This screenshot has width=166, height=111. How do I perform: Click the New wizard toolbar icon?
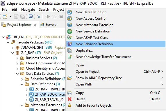click(5, 17)
